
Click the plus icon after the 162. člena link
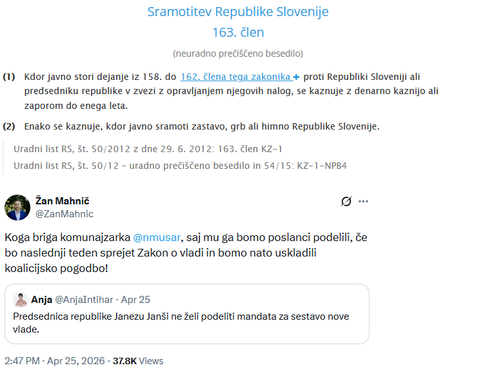tap(297, 77)
